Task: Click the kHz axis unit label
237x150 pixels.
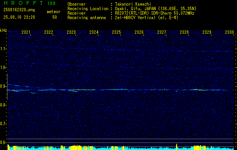Action: 3,30
